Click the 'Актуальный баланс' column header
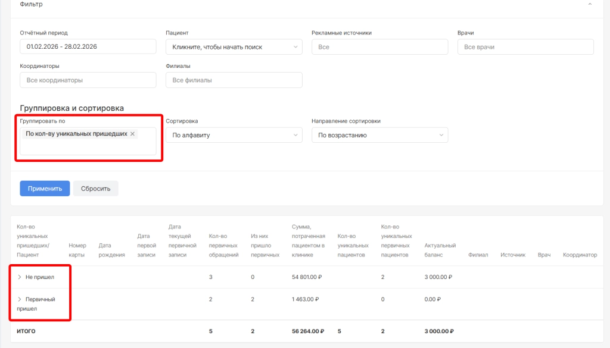This screenshot has width=610, height=348. (440, 250)
